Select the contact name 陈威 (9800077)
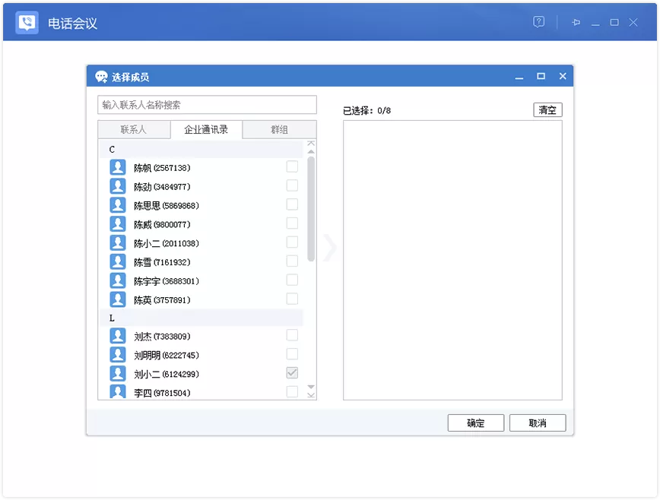The height and width of the screenshot is (500, 660). click(x=162, y=225)
